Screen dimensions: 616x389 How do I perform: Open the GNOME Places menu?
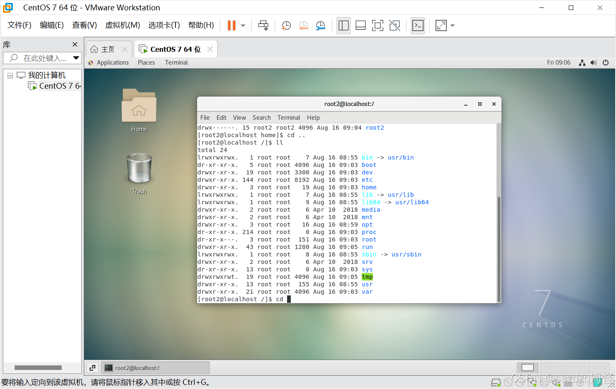pyautogui.click(x=146, y=63)
